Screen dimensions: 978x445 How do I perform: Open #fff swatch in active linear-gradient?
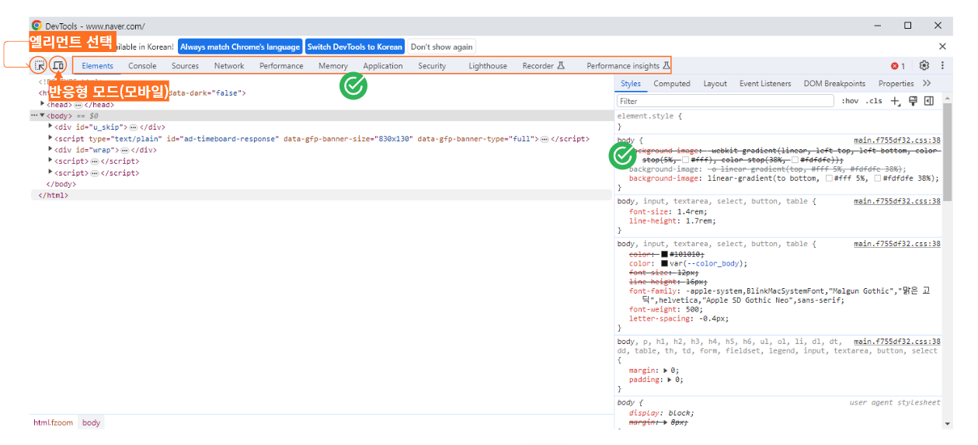click(829, 179)
